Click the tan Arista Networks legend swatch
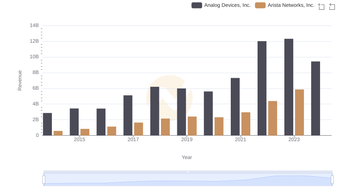340x196 pixels. (260, 5)
